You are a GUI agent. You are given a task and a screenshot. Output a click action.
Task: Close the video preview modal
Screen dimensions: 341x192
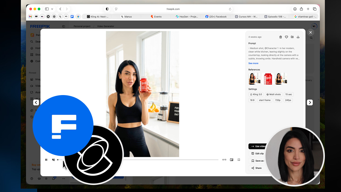coord(311,32)
